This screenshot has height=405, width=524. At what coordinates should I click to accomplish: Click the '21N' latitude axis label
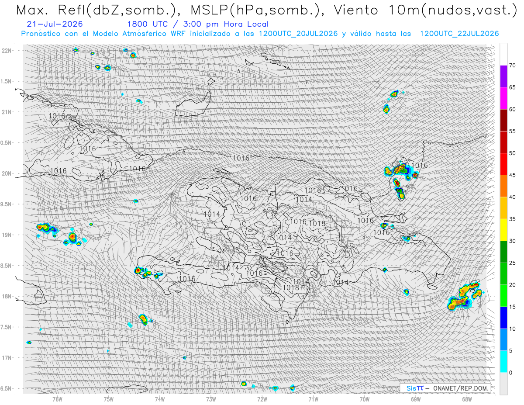(x=7, y=112)
